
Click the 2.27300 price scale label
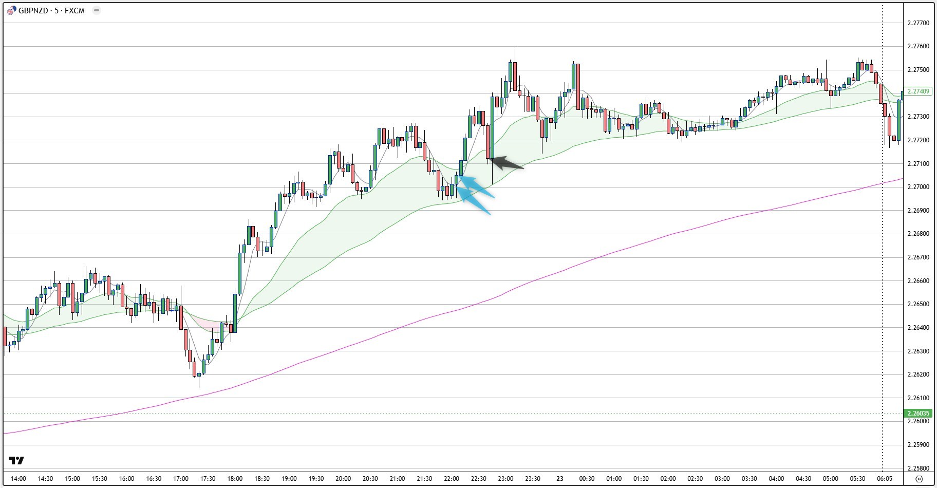[x=918, y=117]
